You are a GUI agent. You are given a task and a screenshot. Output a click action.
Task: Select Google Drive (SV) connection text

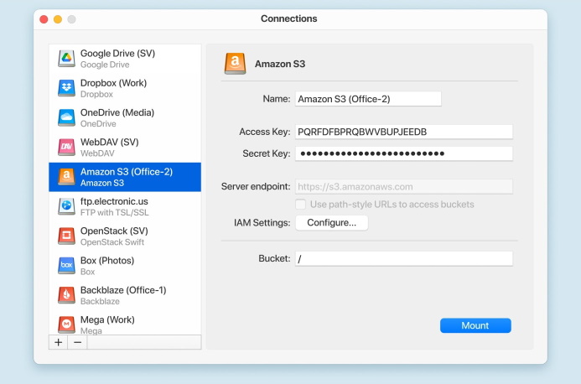(117, 54)
